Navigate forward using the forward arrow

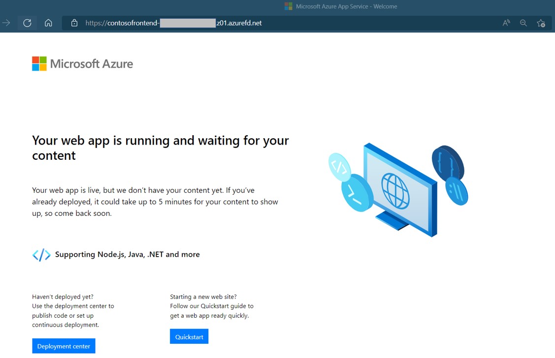pyautogui.click(x=7, y=23)
